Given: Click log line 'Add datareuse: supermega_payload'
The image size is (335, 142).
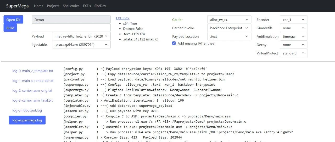Looking at the screenshot, I should (118, 106).
